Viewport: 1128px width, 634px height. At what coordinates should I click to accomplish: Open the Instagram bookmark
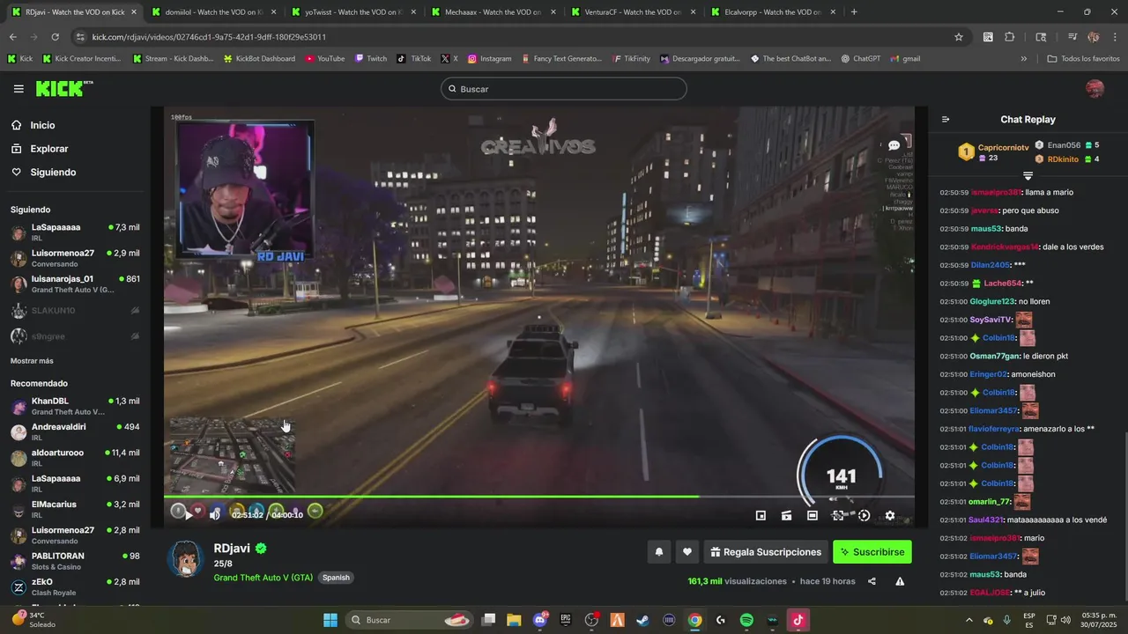tap(489, 59)
